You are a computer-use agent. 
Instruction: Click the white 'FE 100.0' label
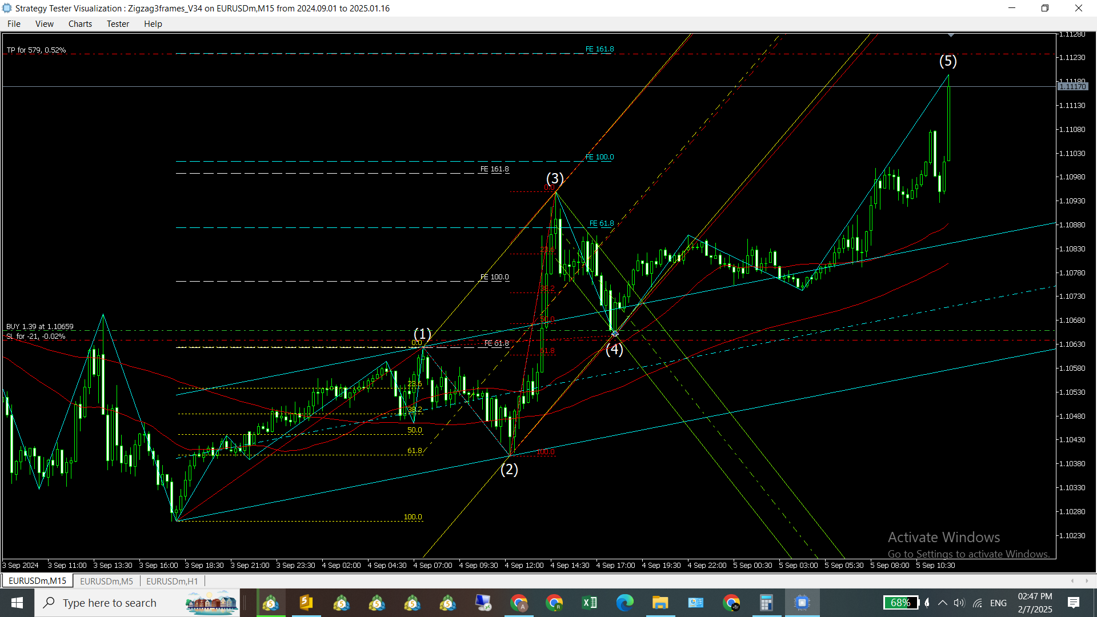tap(494, 277)
